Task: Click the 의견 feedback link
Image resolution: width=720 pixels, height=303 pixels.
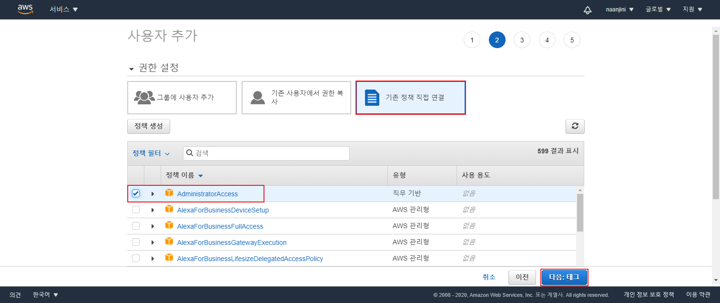Action: tap(15, 295)
